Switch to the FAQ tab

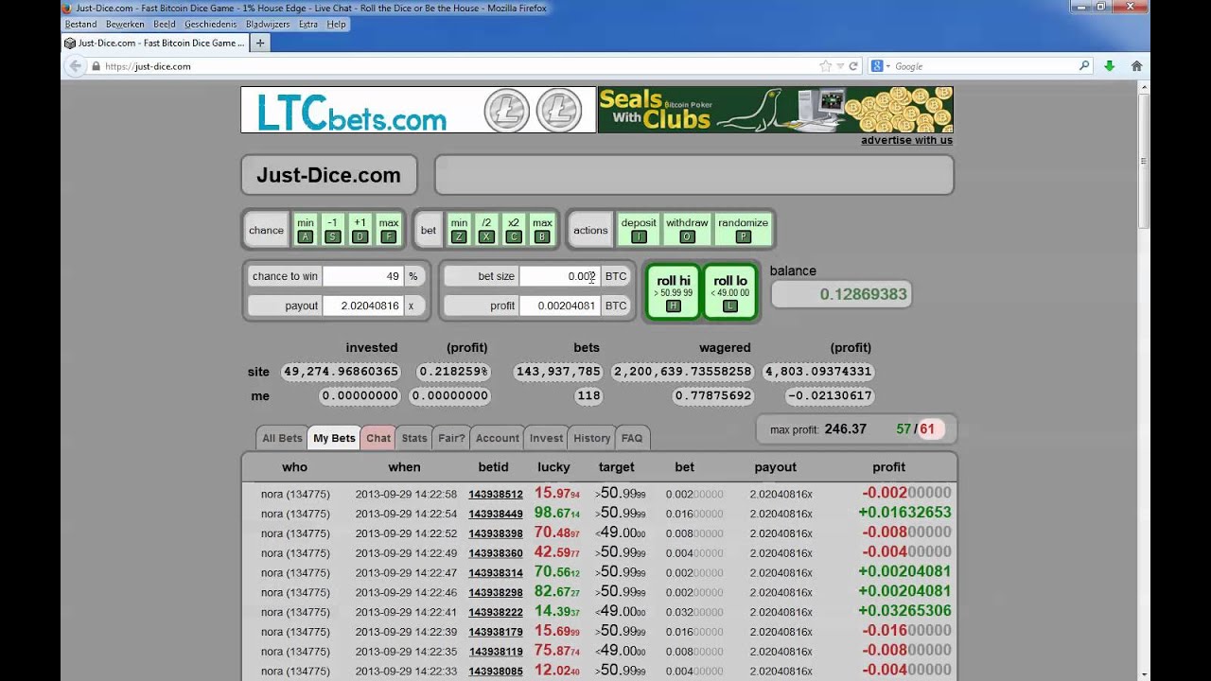tap(632, 438)
